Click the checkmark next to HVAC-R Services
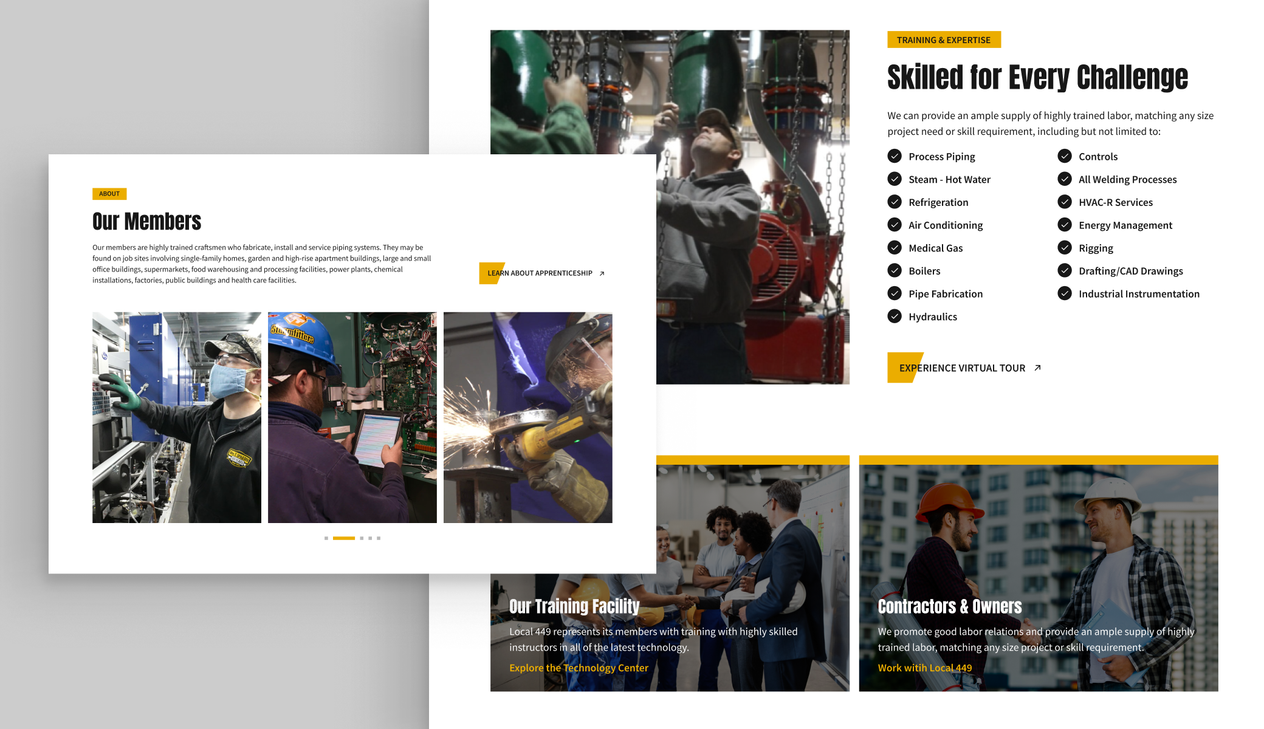The image size is (1264, 729). click(x=1065, y=202)
